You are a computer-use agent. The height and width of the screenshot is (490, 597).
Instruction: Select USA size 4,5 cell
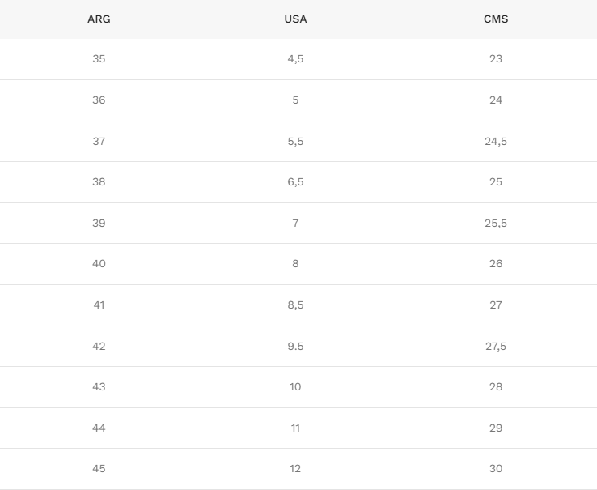tap(295, 59)
